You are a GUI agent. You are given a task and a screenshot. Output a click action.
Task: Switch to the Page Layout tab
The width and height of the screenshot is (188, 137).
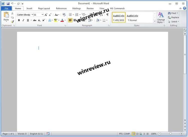(x=44, y=8)
